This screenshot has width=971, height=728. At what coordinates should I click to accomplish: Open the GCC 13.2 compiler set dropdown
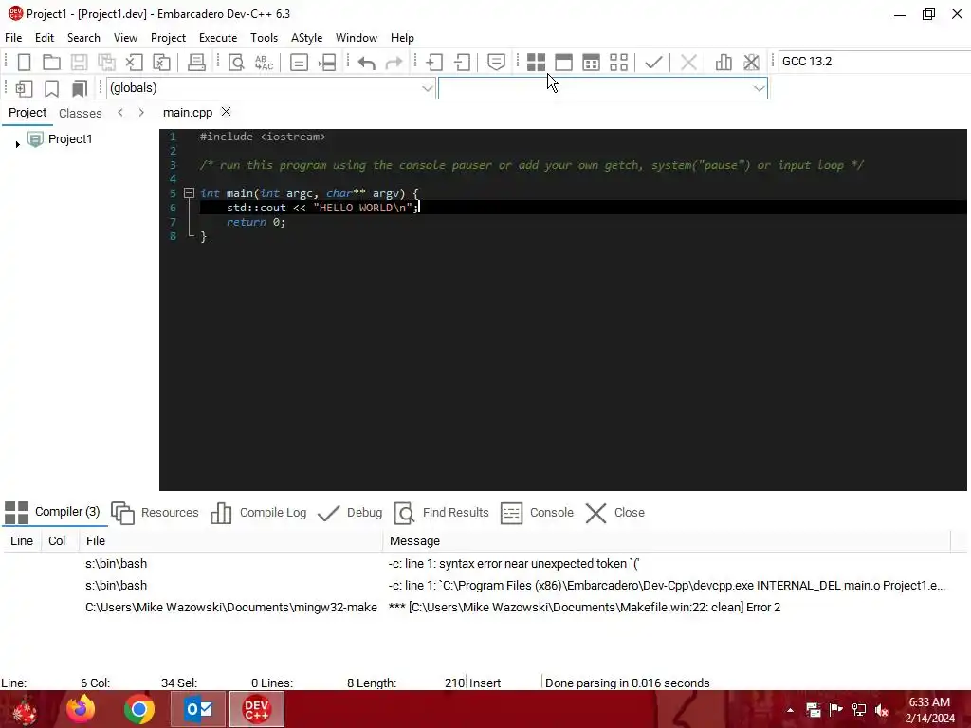pyautogui.click(x=873, y=62)
